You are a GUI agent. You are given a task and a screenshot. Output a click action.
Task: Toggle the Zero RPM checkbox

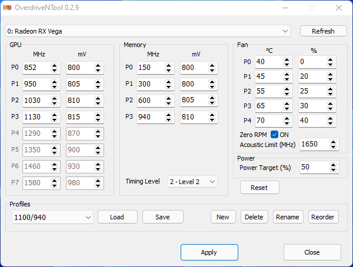click(274, 135)
